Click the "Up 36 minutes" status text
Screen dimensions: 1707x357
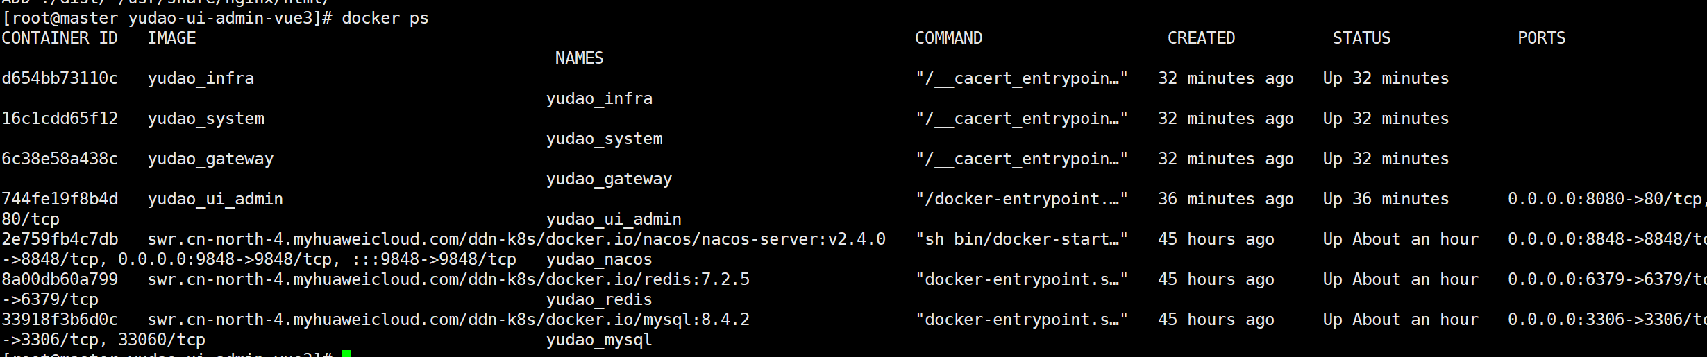(1386, 199)
